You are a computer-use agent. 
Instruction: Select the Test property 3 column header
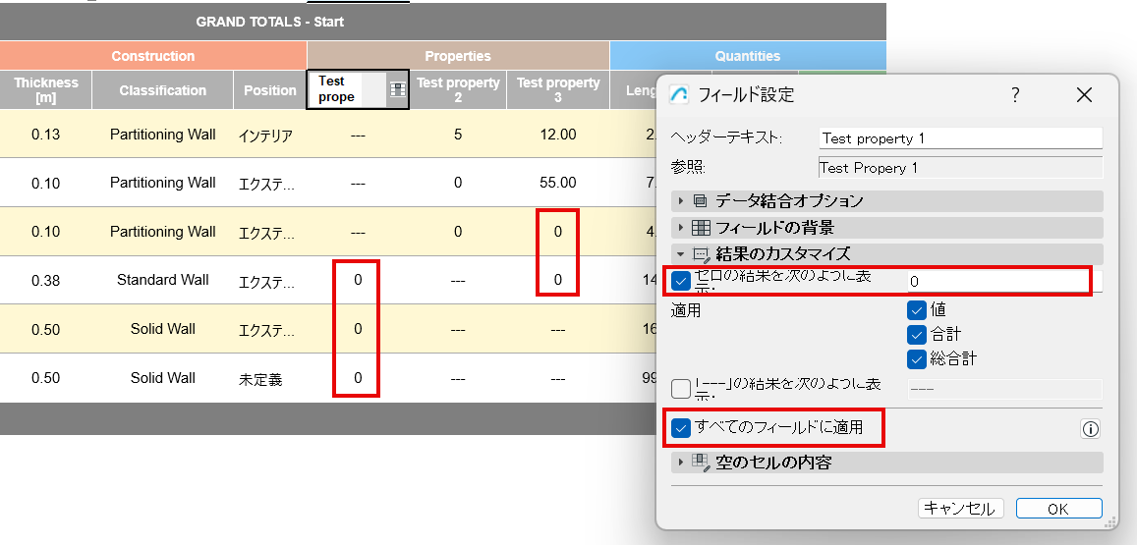[557, 90]
